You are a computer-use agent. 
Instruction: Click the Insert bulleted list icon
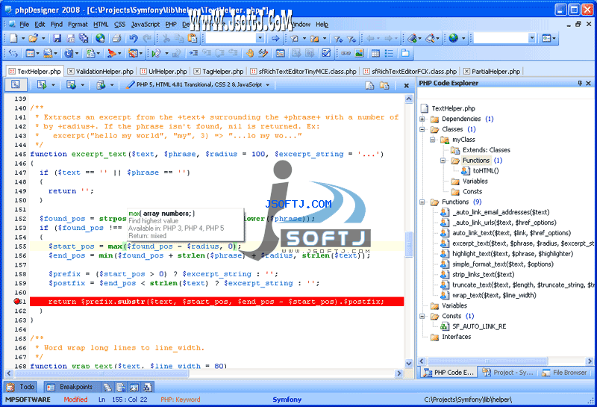[x=389, y=53]
